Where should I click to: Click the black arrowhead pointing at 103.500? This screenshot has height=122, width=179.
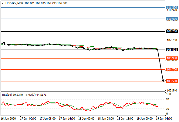pyautogui.click(x=163, y=81)
